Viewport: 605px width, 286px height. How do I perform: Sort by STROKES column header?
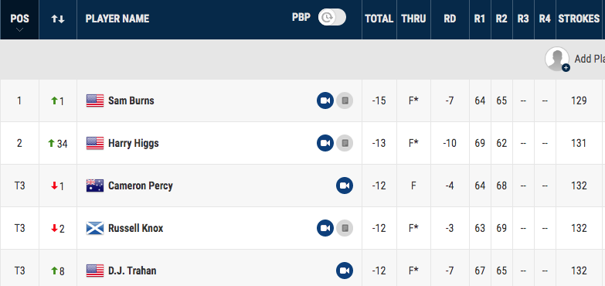click(579, 19)
